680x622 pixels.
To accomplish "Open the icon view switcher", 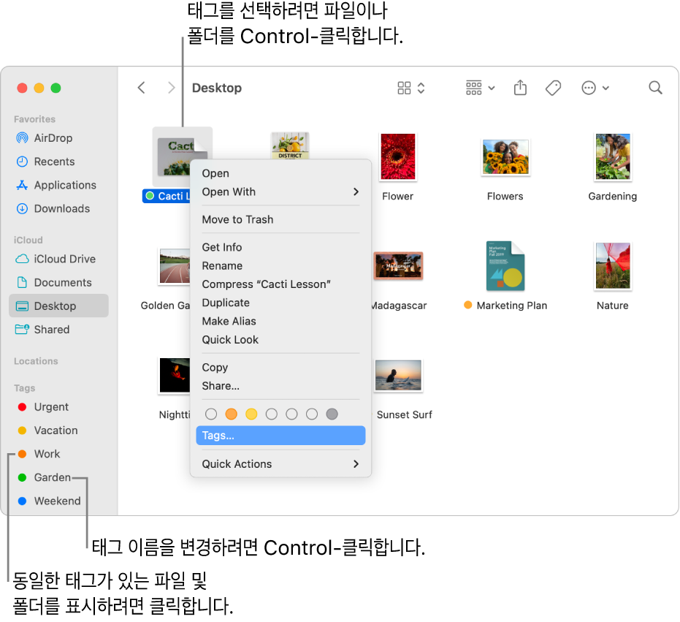I will pos(410,88).
